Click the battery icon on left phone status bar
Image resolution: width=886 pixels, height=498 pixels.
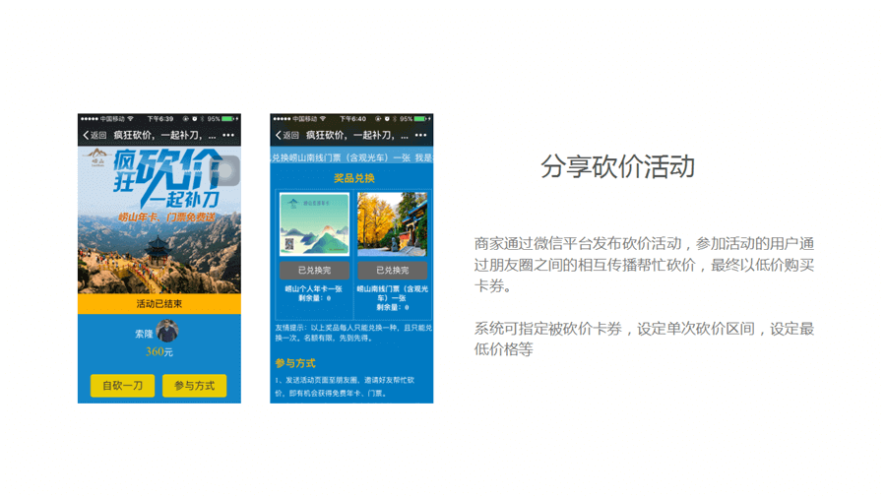pyautogui.click(x=233, y=119)
